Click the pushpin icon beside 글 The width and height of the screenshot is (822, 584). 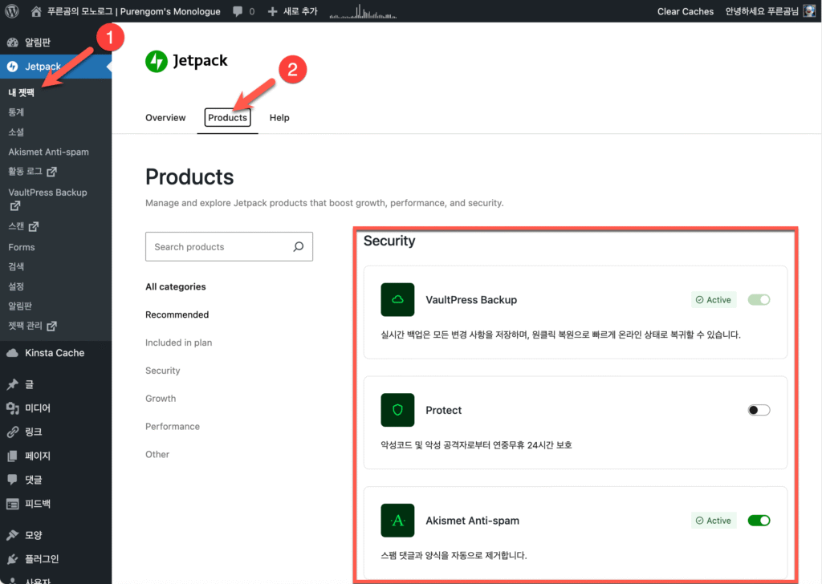point(13,384)
